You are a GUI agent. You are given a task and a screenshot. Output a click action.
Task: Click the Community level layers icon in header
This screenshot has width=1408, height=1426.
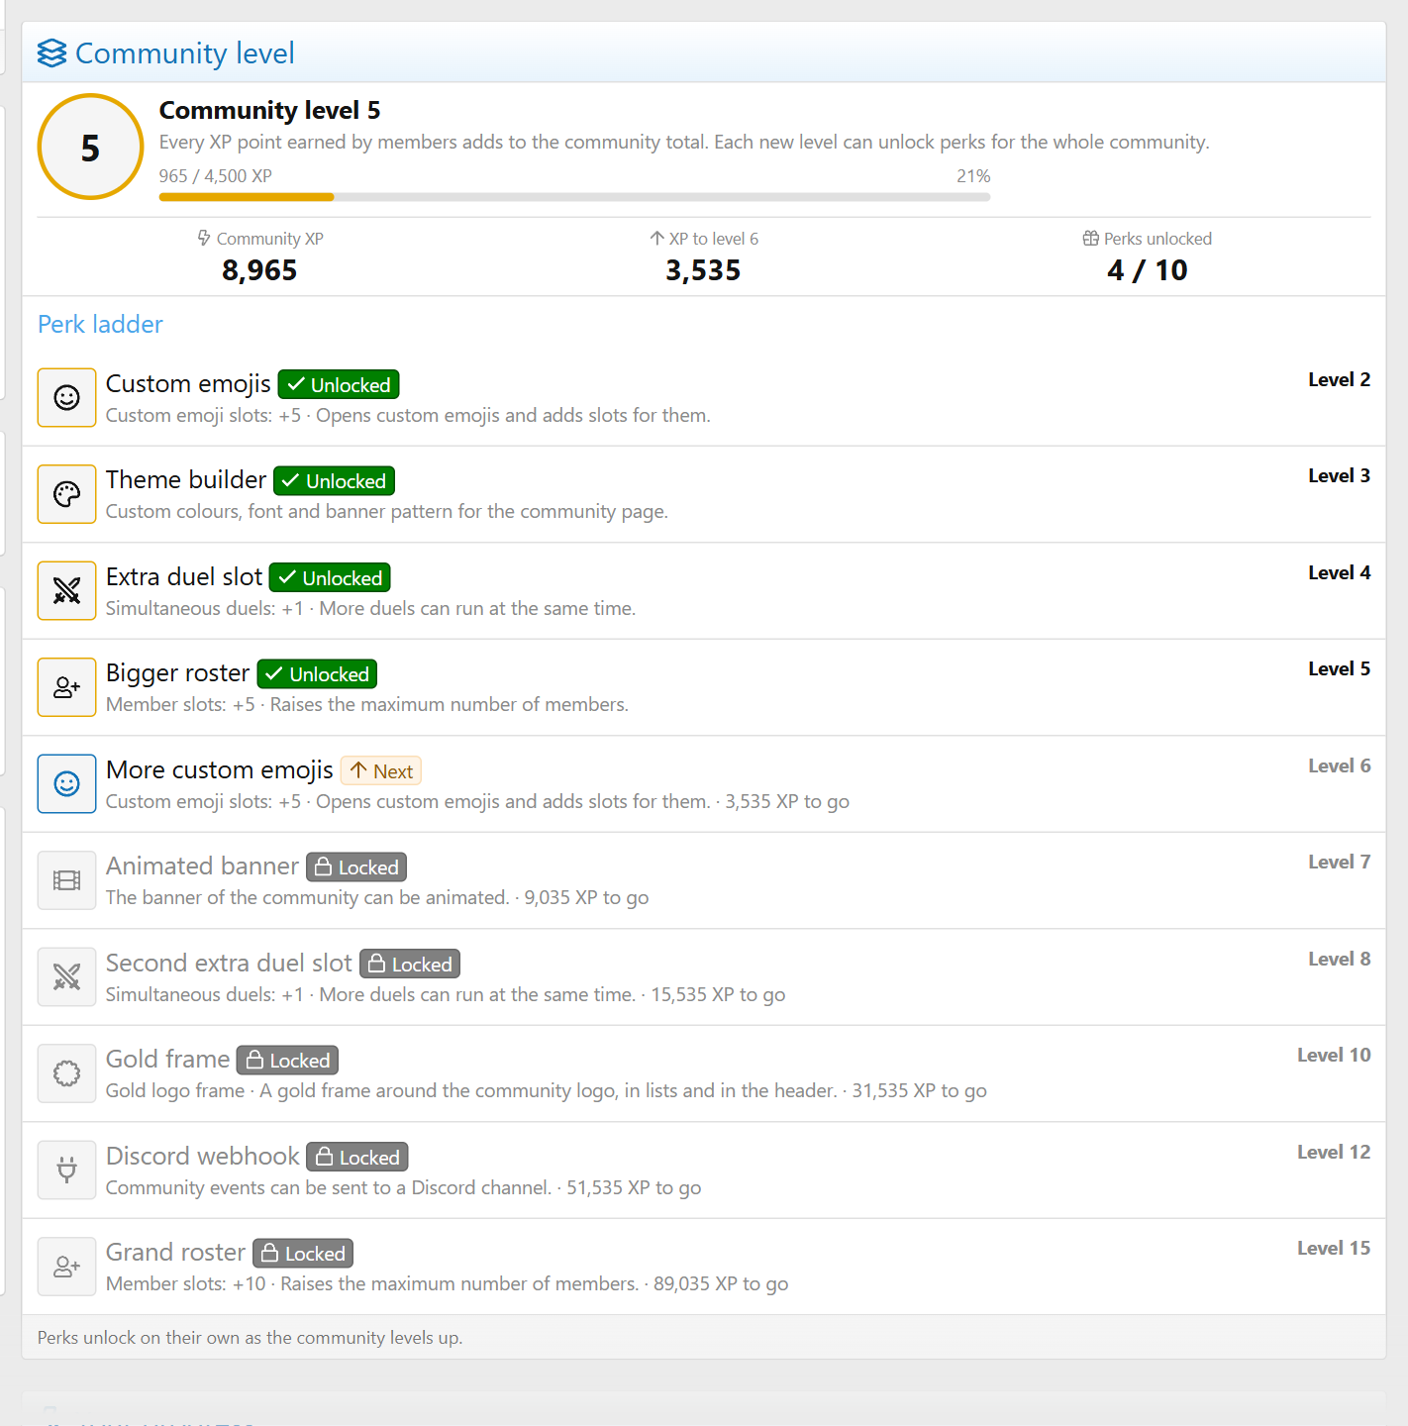coord(51,53)
